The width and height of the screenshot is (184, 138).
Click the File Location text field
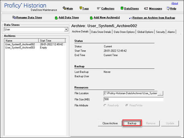click(x=131, y=93)
